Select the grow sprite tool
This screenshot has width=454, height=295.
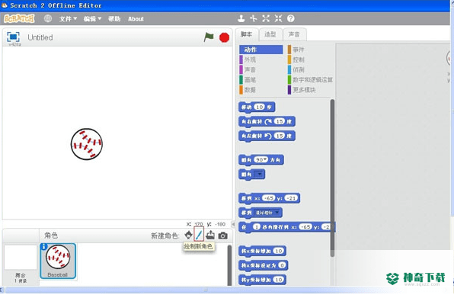(x=266, y=18)
